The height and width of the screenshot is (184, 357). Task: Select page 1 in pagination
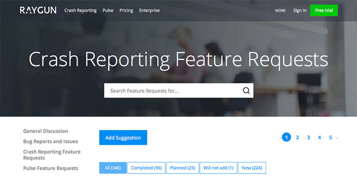click(x=287, y=137)
